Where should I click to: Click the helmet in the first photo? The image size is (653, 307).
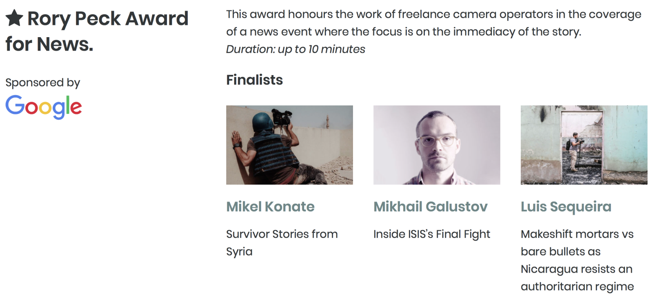(262, 122)
